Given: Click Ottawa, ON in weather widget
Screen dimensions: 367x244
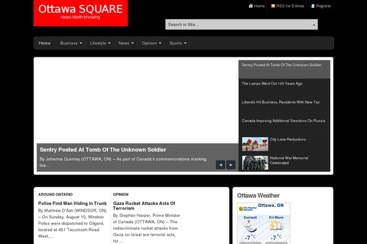Looking at the screenshot, I should click(x=271, y=206).
